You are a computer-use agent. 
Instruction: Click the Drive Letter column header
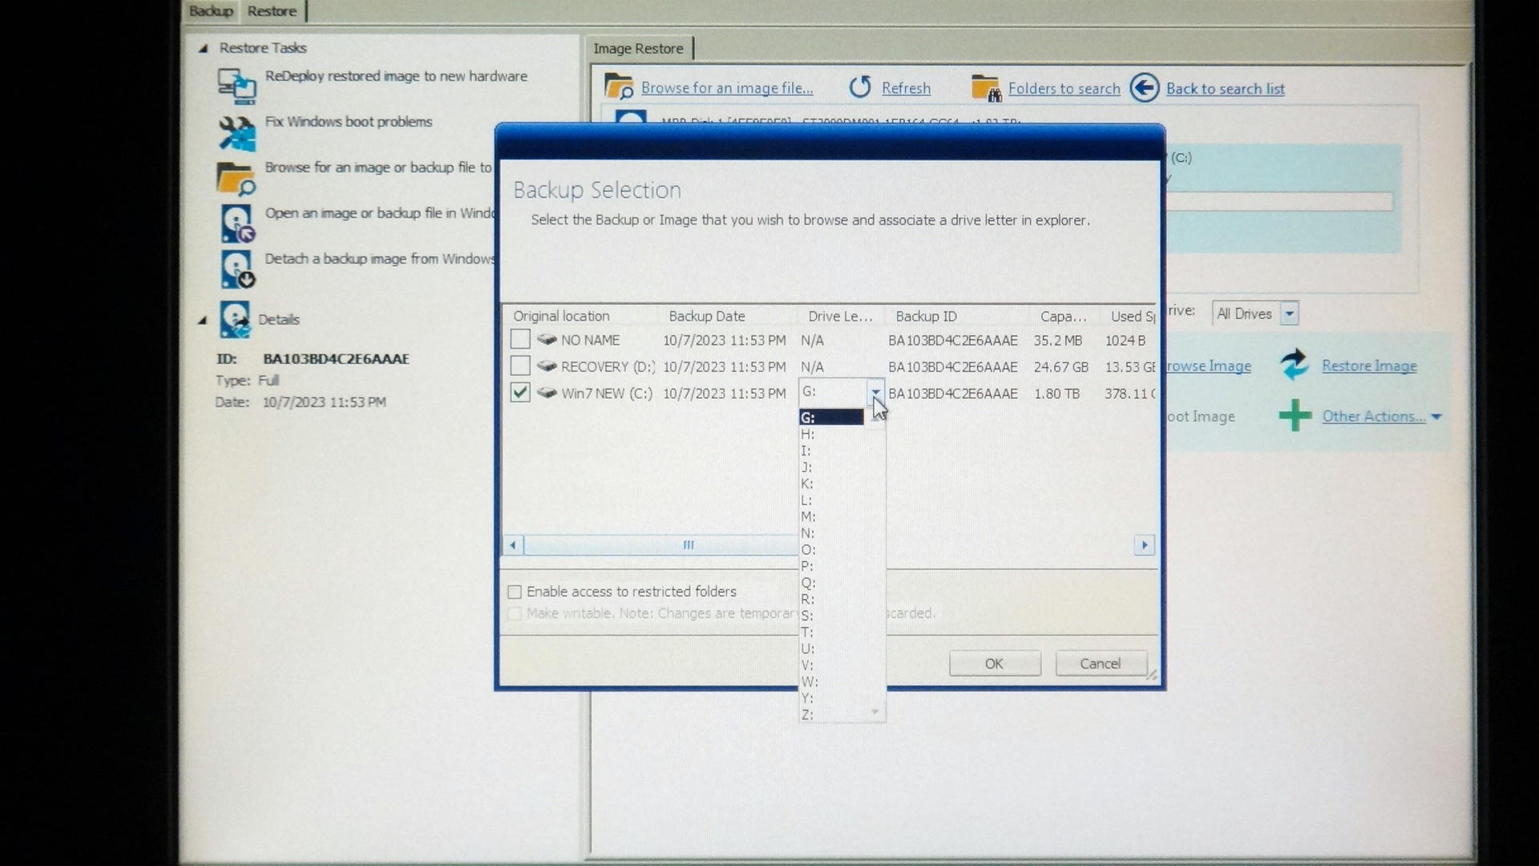pos(840,316)
